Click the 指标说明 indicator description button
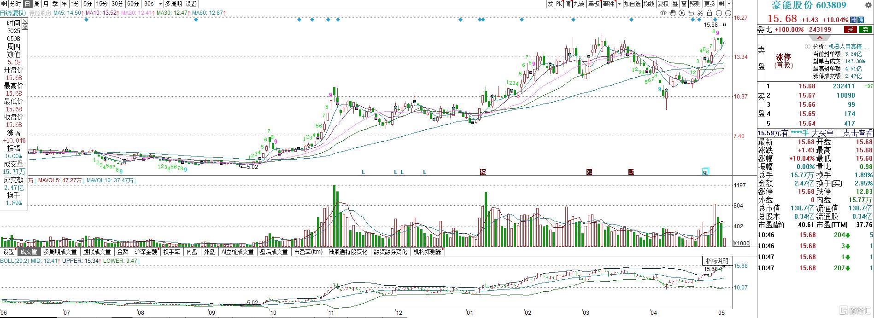This screenshot has width=874, height=318. 717,261
